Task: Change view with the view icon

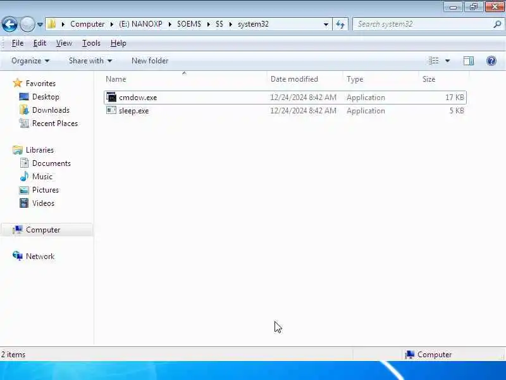Action: coord(434,60)
